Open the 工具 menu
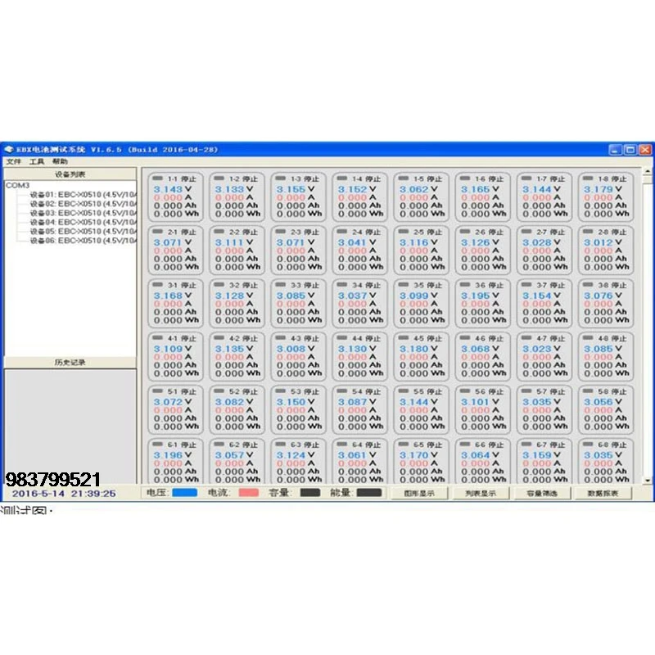Screen dimensions: 655x655 coord(37,161)
